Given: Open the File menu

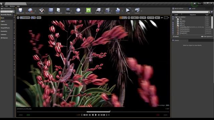Looking at the screenshot, I should [2, 6].
